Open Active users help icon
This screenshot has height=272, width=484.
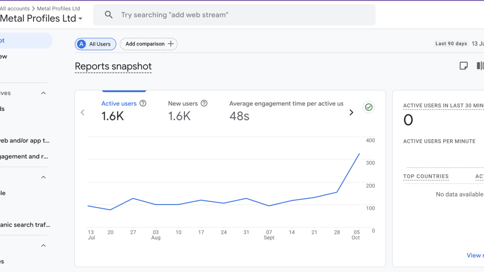click(143, 104)
